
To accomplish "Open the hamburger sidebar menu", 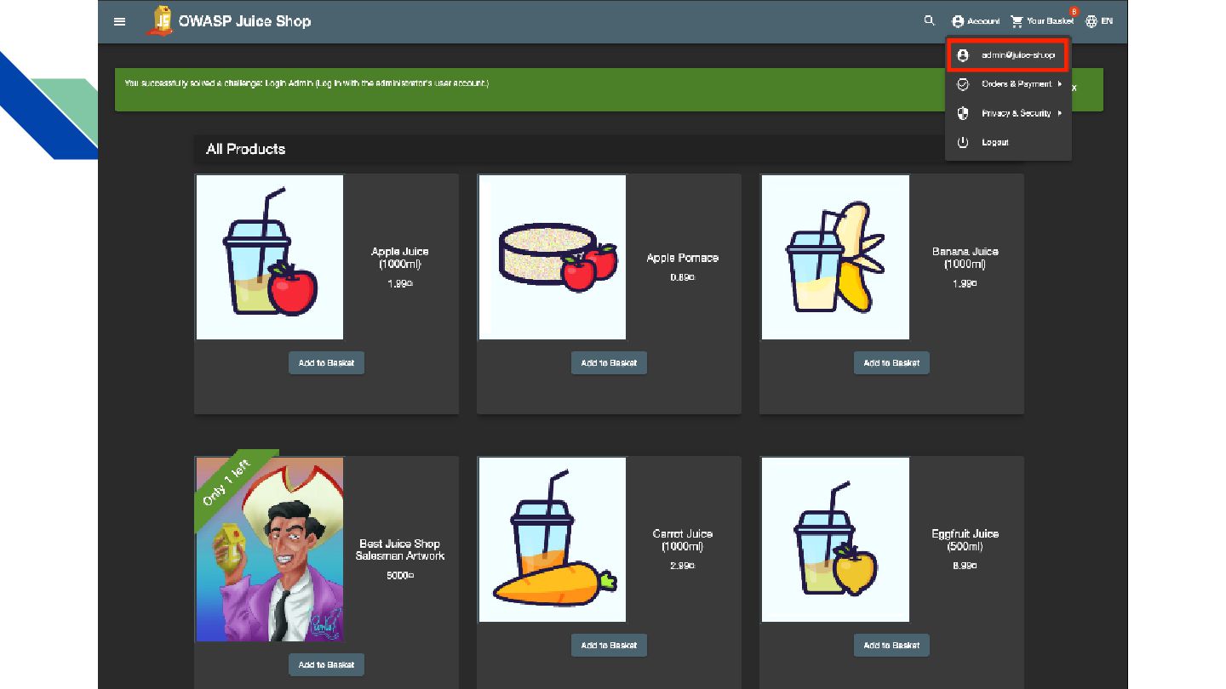I will point(120,21).
